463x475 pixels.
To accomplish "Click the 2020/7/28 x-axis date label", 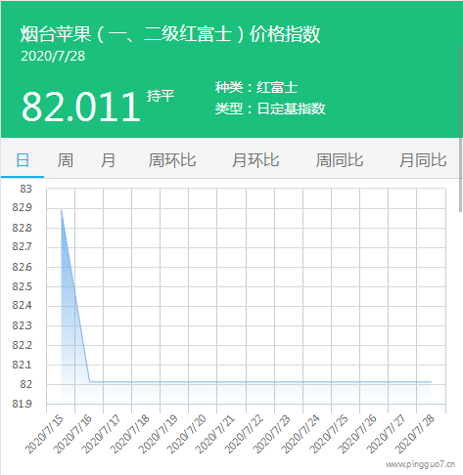I will pos(415,434).
